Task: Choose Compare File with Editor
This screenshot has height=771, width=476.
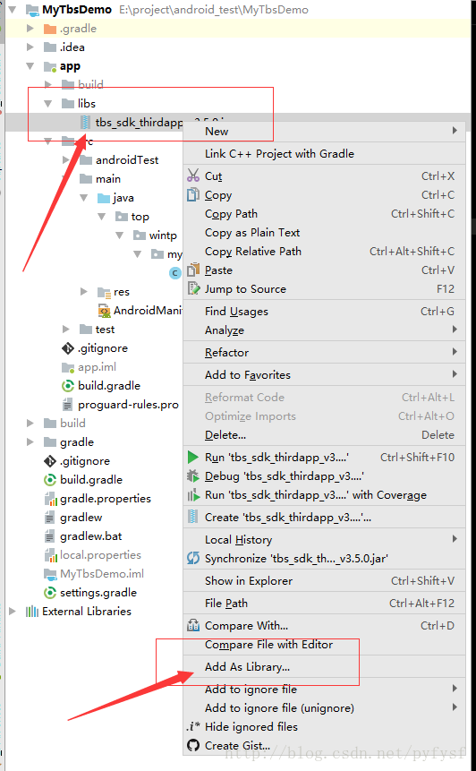Action: [324, 644]
